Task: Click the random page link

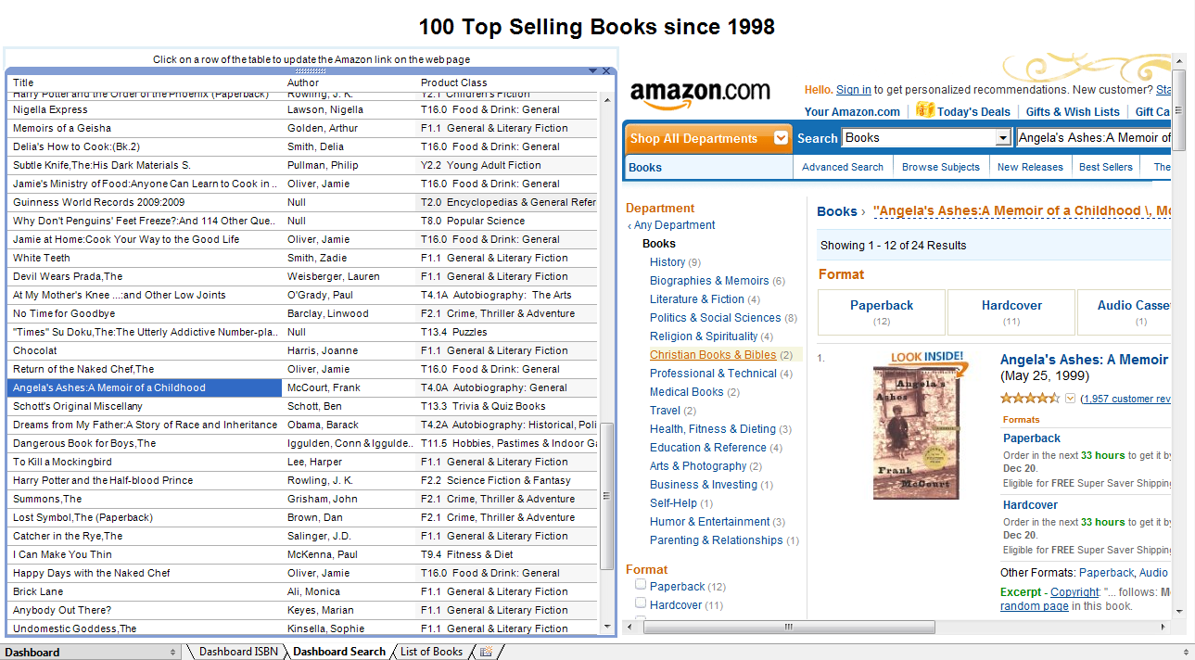Action: pos(1035,606)
